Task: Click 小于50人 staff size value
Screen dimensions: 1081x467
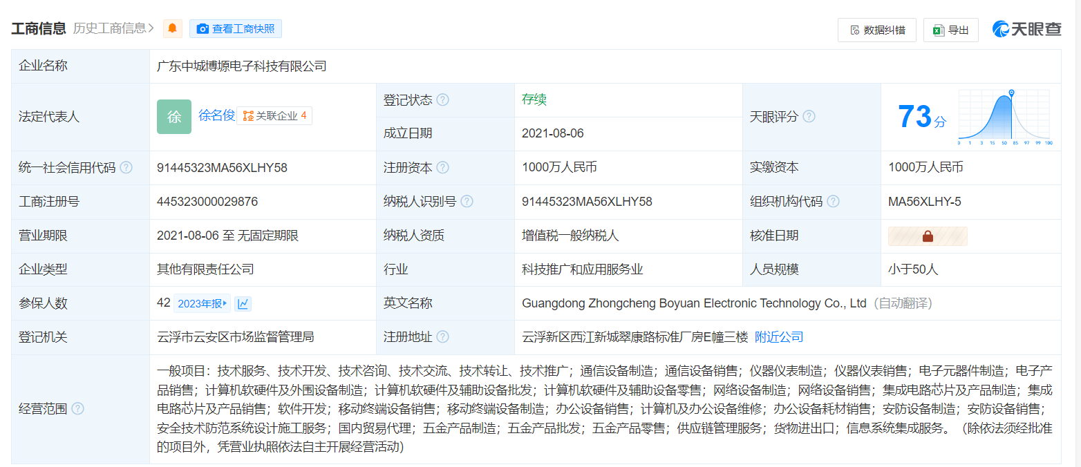Action: point(913,269)
